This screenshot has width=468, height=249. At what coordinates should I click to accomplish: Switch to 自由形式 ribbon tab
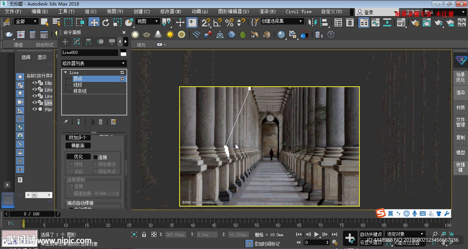click(x=45, y=45)
